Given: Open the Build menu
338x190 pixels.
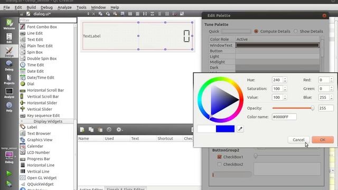Looking at the screenshot, I should (x=31, y=7).
